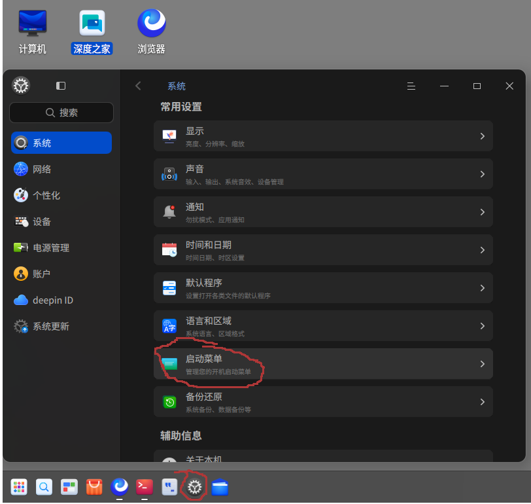The width and height of the screenshot is (531, 504).
Task: Open 通知 settings via its bell icon
Action: pos(169,212)
